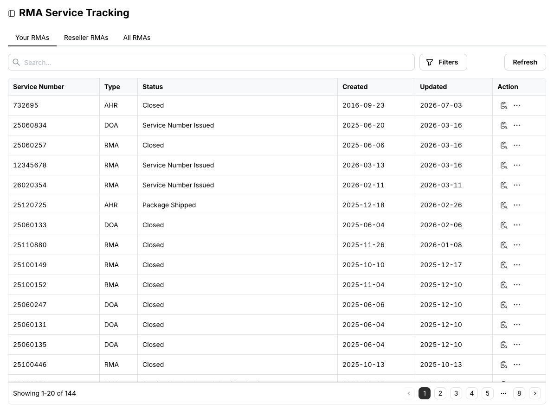View details icon for service 25110880

coord(504,245)
